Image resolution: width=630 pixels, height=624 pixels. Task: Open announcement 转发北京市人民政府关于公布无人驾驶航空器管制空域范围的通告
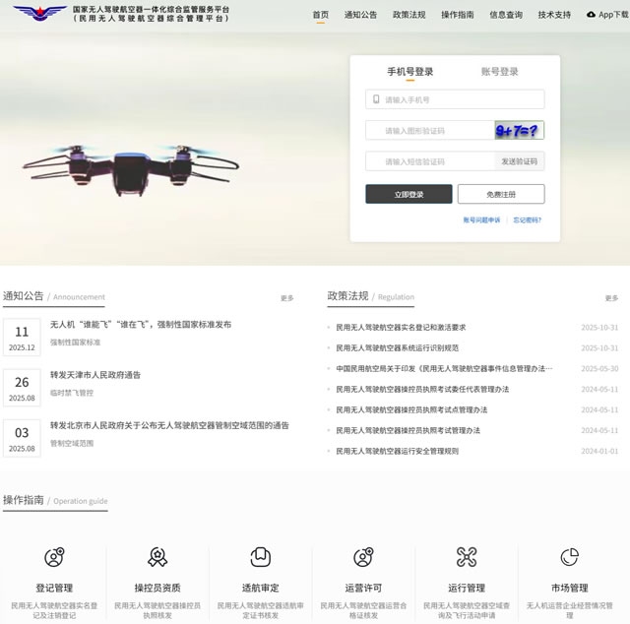point(169,425)
